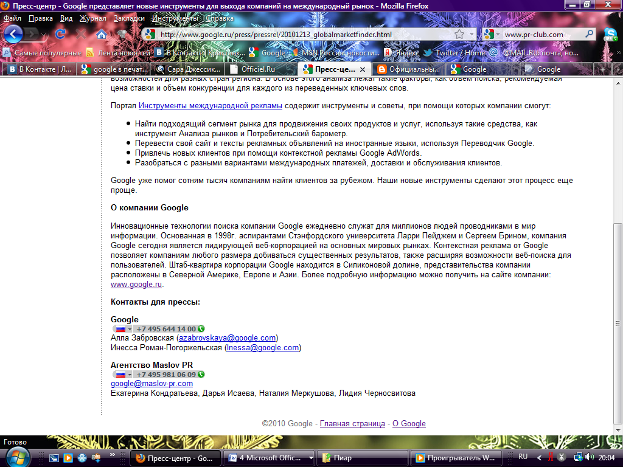Open the Windows Start button
The width and height of the screenshot is (623, 467).
point(16,457)
